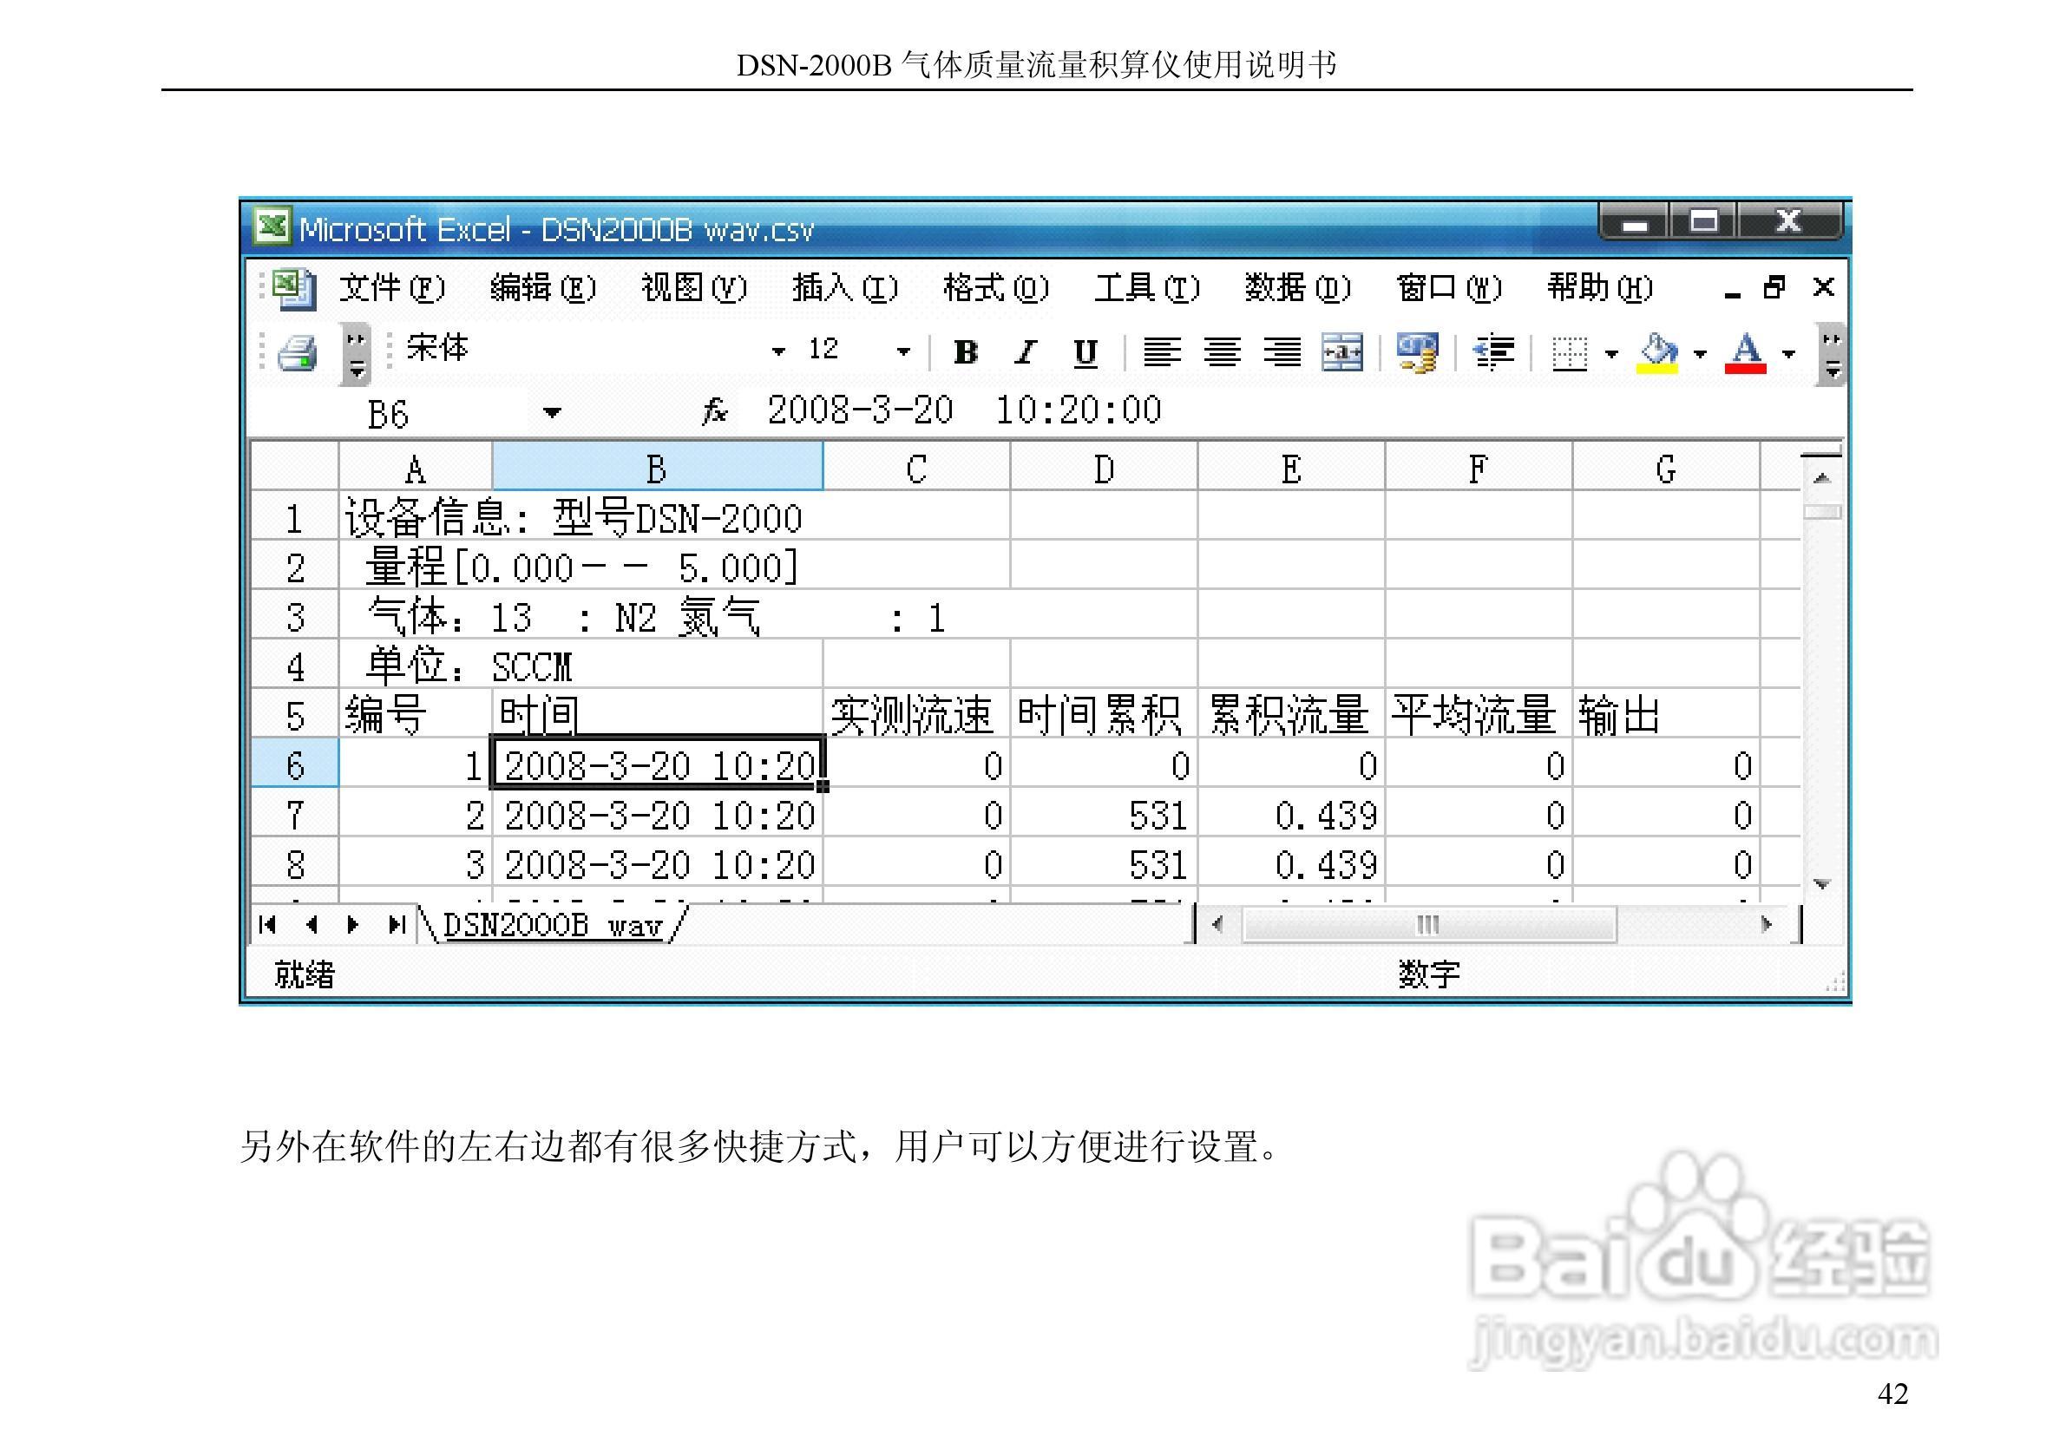
Task: Apply right text alignment
Action: 1282,351
